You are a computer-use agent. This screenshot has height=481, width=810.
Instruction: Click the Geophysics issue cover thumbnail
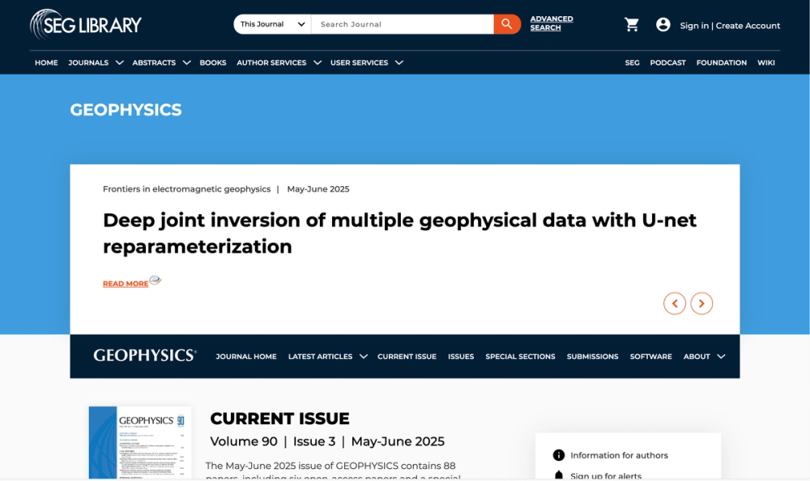[x=140, y=443]
